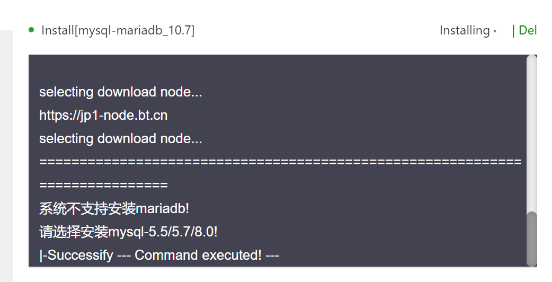Click the Installing status label

[x=464, y=31]
